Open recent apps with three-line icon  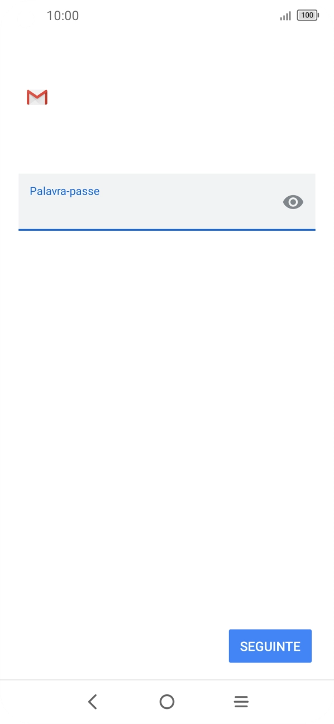pyautogui.click(x=241, y=702)
